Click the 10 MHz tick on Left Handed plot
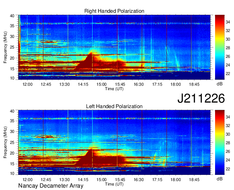The image size is (234, 190). (12, 173)
